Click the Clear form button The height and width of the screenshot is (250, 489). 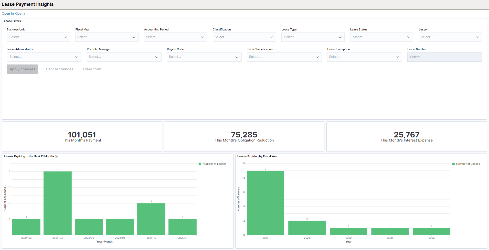pos(92,69)
